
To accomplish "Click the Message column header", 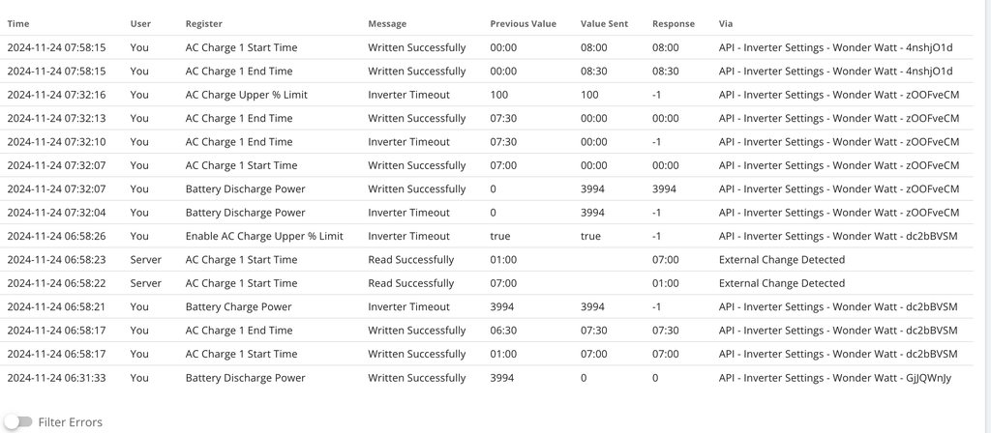I will [387, 23].
